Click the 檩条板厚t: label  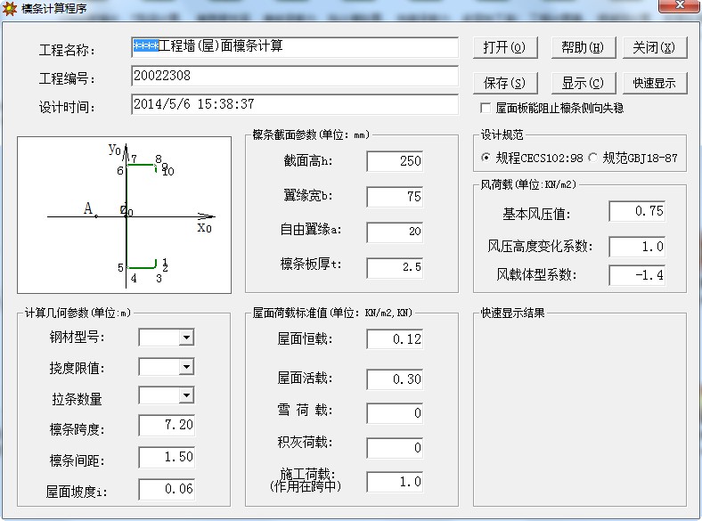click(311, 265)
